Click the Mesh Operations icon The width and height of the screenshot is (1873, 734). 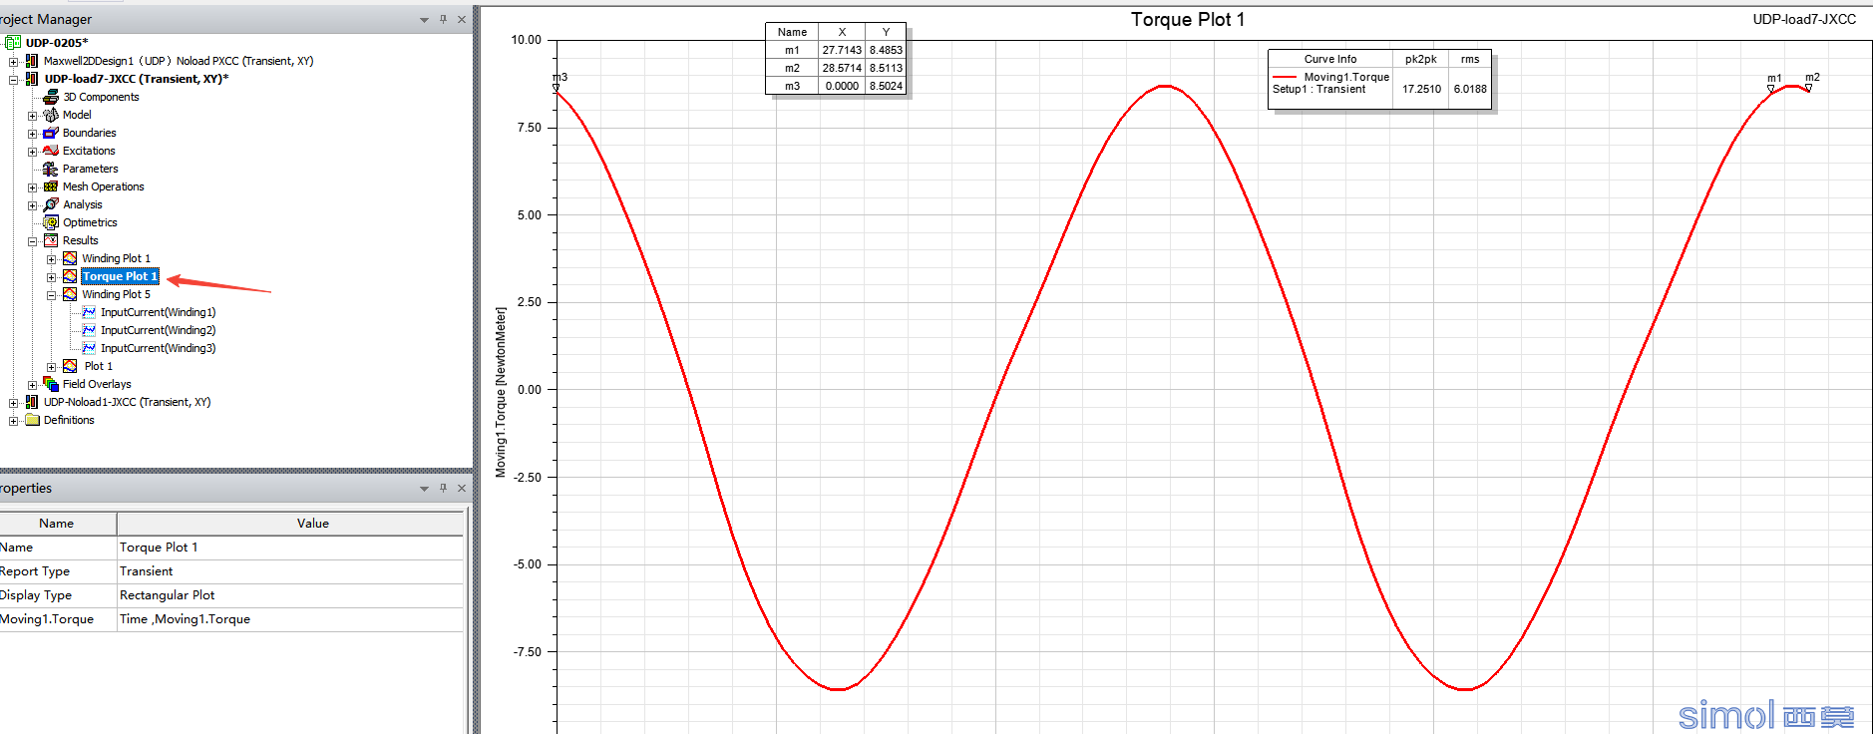click(51, 186)
